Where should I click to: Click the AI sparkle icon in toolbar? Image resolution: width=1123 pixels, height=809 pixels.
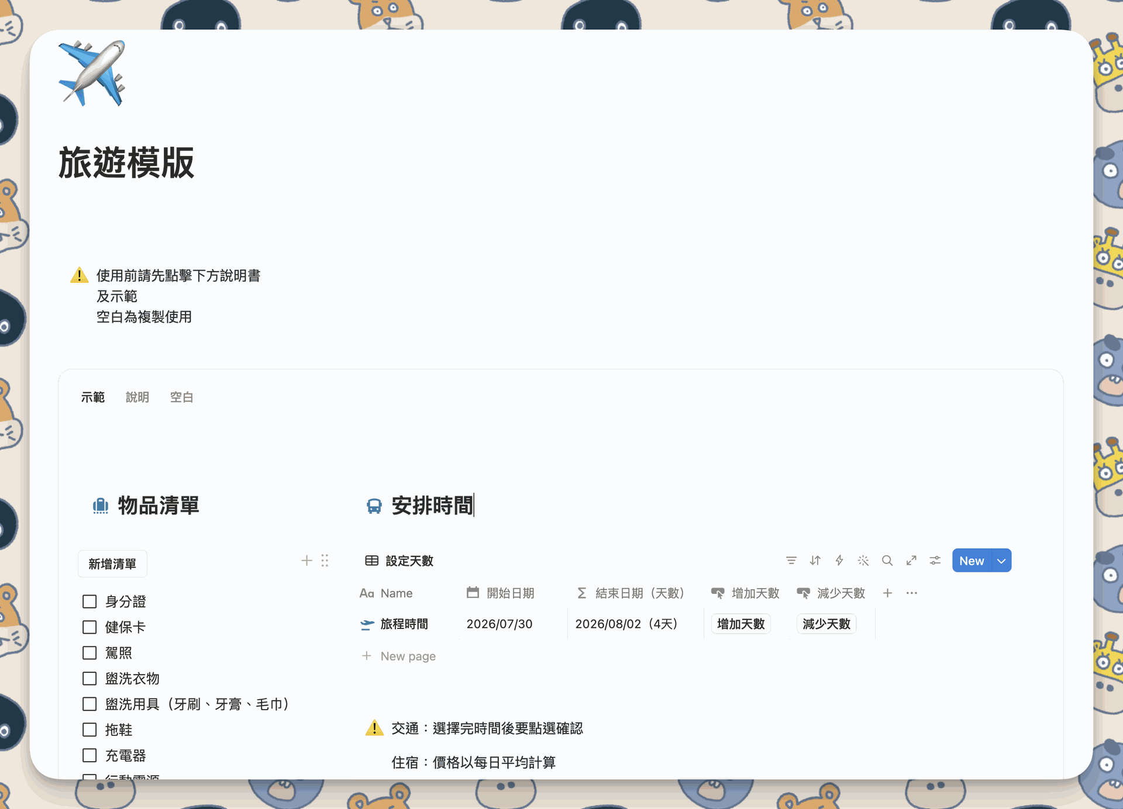pyautogui.click(x=863, y=561)
